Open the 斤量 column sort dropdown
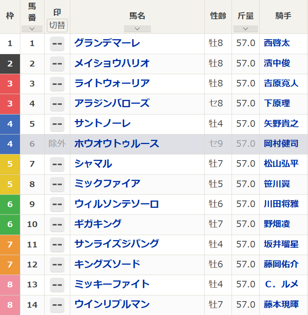Image resolution: width=308 pixels, height=315 pixels. click(245, 29)
